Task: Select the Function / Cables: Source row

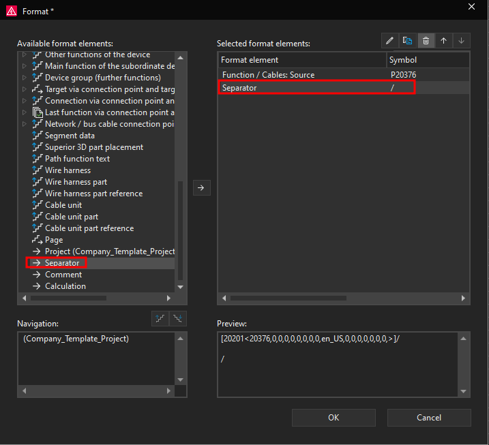Action: coord(344,75)
